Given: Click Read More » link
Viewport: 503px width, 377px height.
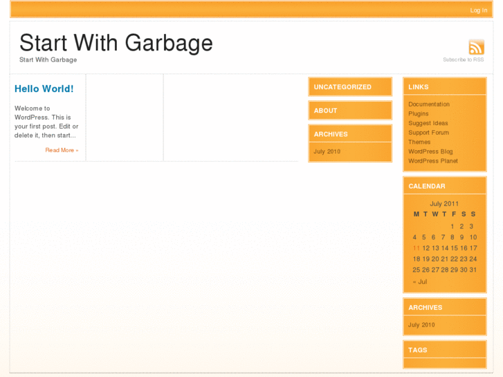Looking at the screenshot, I should coord(62,150).
